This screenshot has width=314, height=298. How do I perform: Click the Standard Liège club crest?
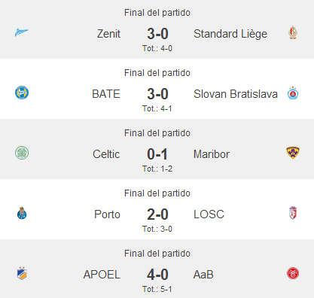tap(293, 32)
